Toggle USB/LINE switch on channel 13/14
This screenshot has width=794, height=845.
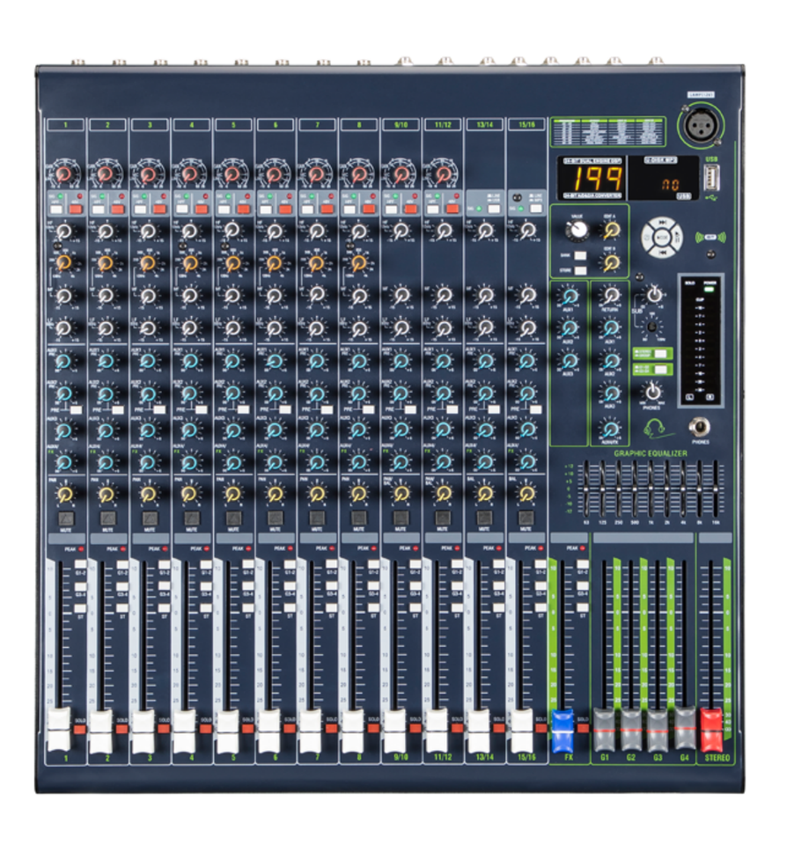[x=494, y=209]
